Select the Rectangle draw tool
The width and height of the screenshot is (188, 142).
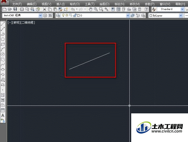[x=3, y=44]
